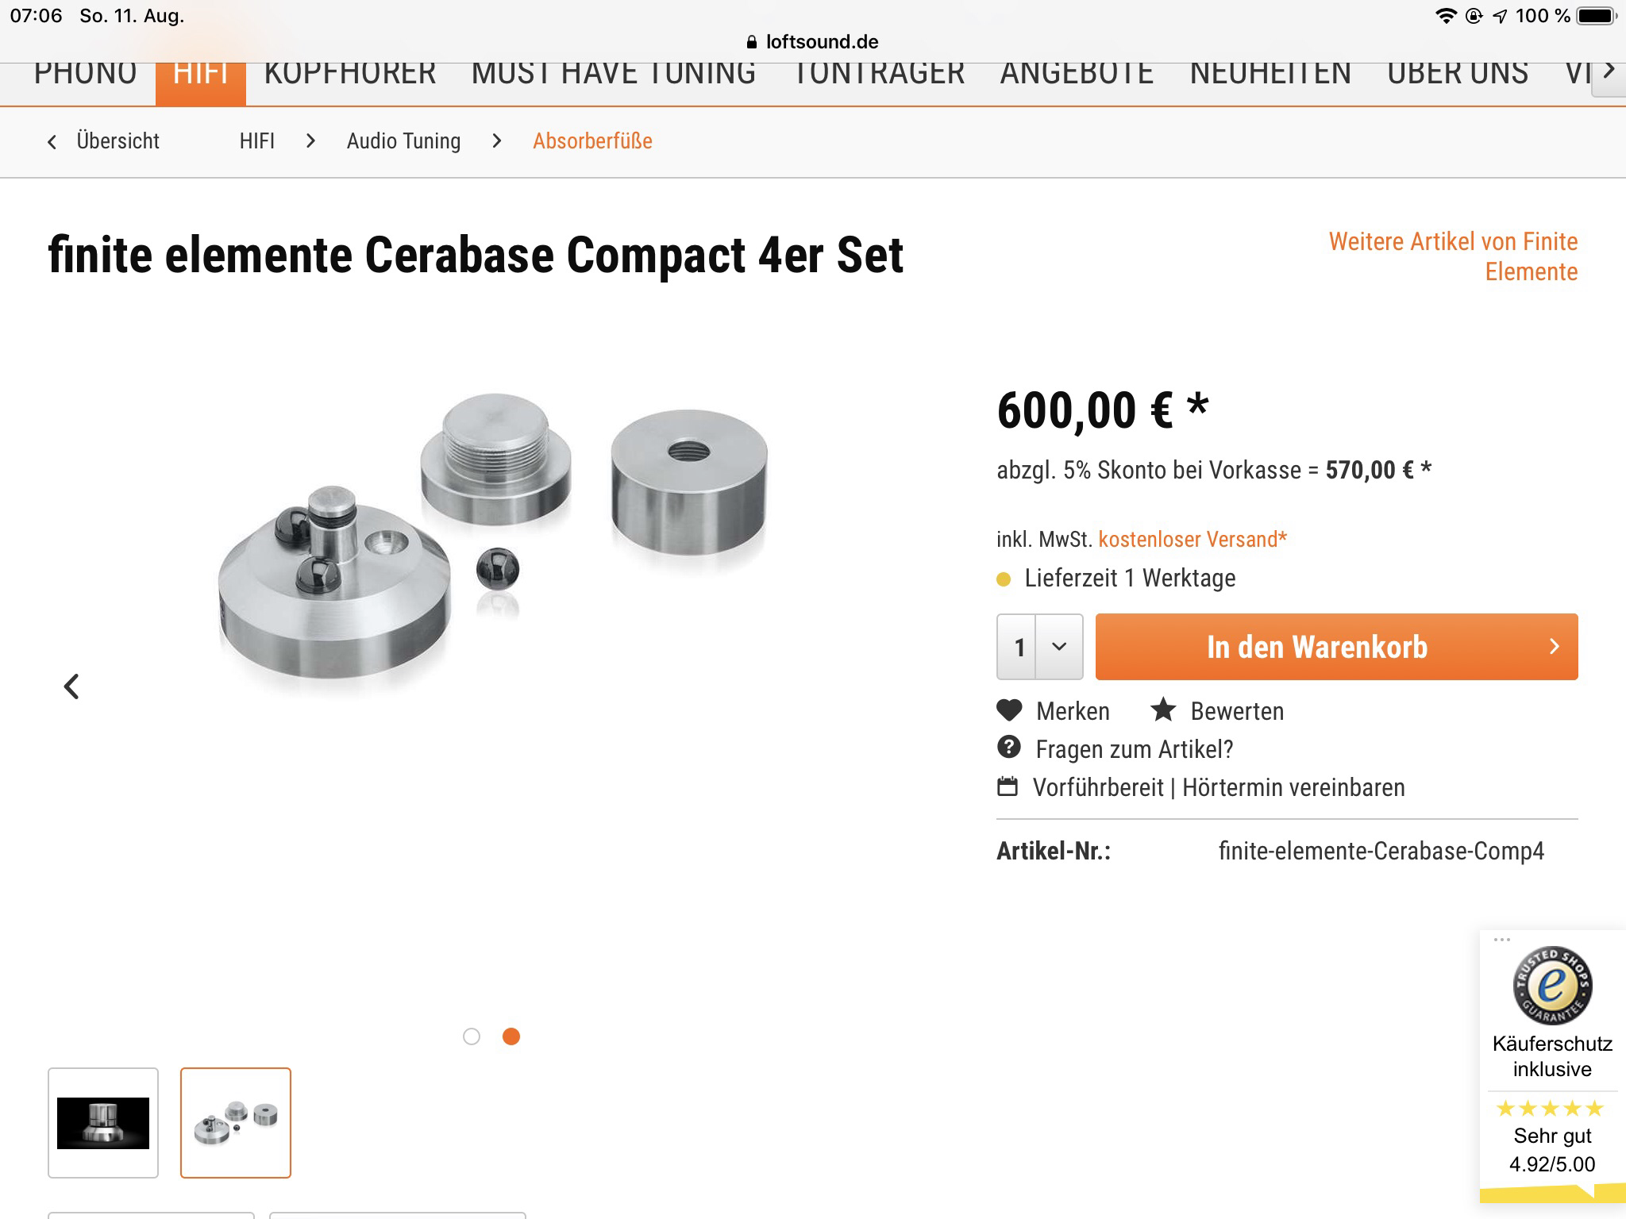
Task: Click the Trusted Shops guarantee badge
Action: [x=1552, y=985]
